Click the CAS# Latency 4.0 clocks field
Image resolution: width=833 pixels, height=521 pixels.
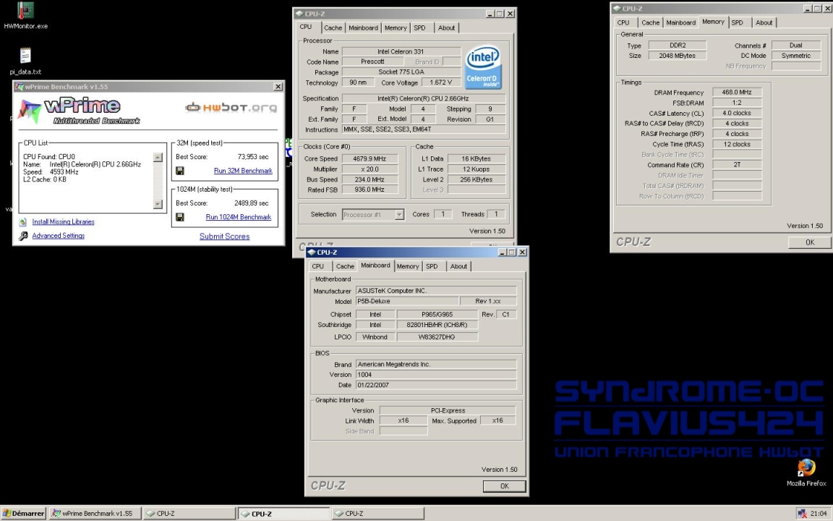click(737, 113)
